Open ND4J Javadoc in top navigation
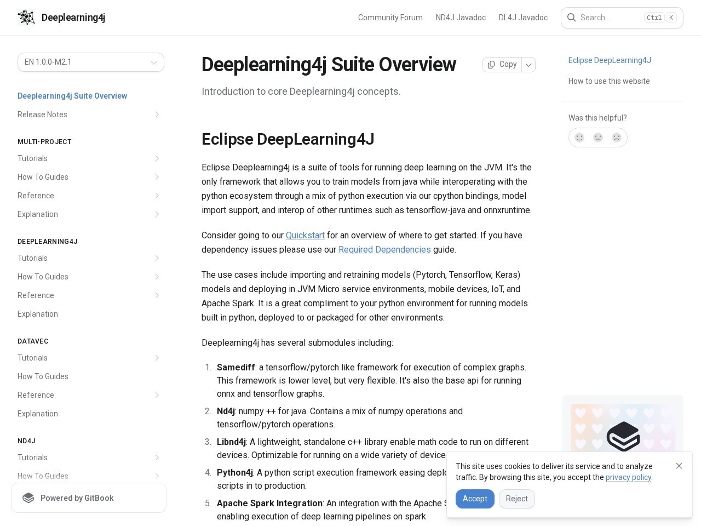The image size is (701, 526). pyautogui.click(x=461, y=18)
